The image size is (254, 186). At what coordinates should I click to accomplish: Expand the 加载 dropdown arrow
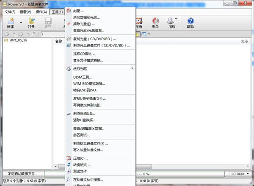[176, 19]
